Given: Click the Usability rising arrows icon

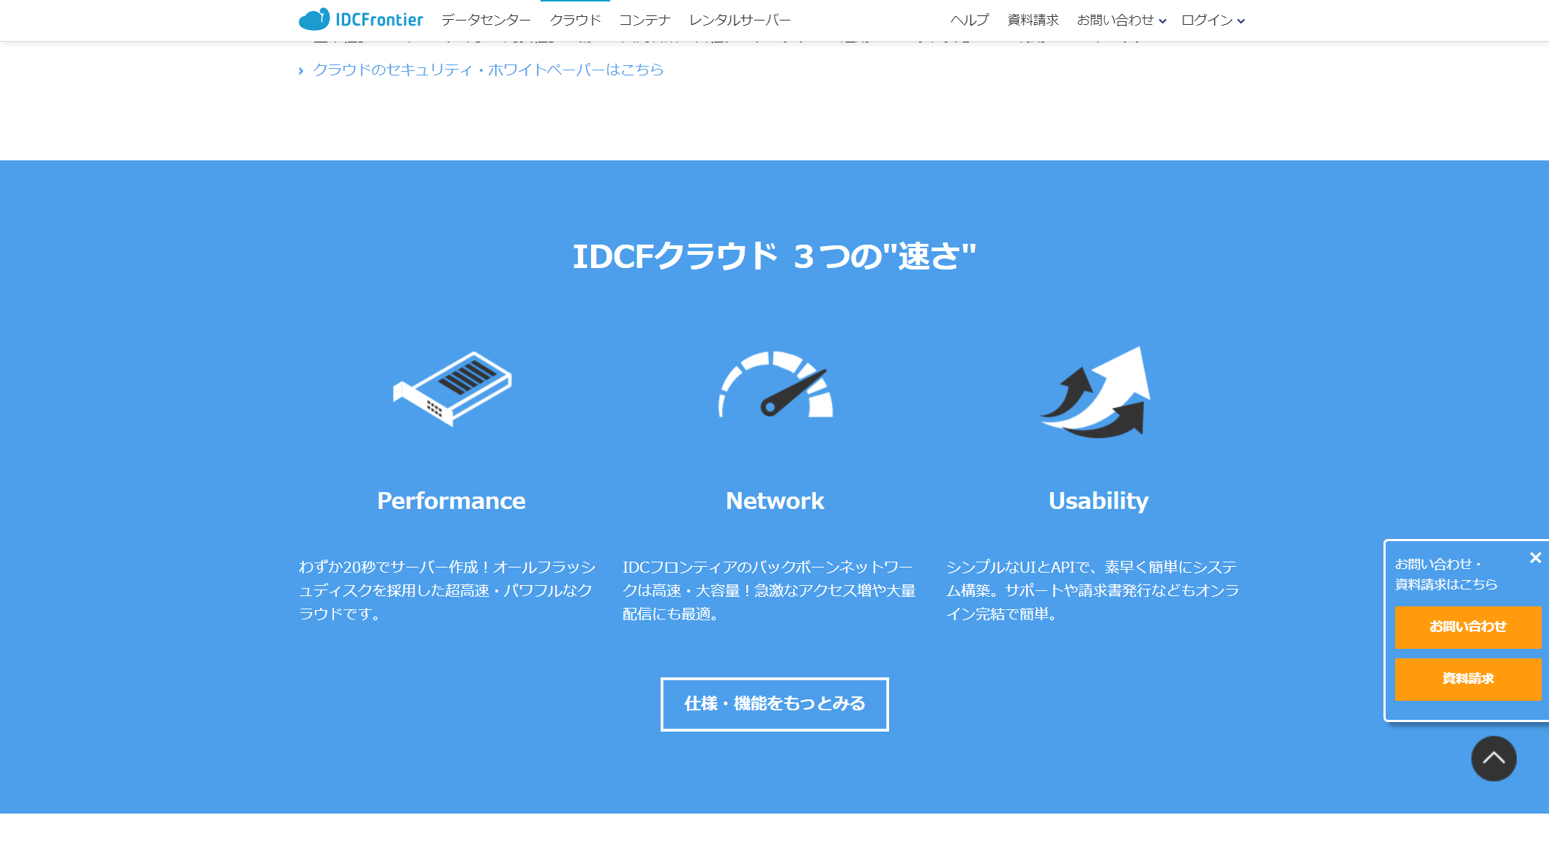Looking at the screenshot, I should [x=1096, y=393].
